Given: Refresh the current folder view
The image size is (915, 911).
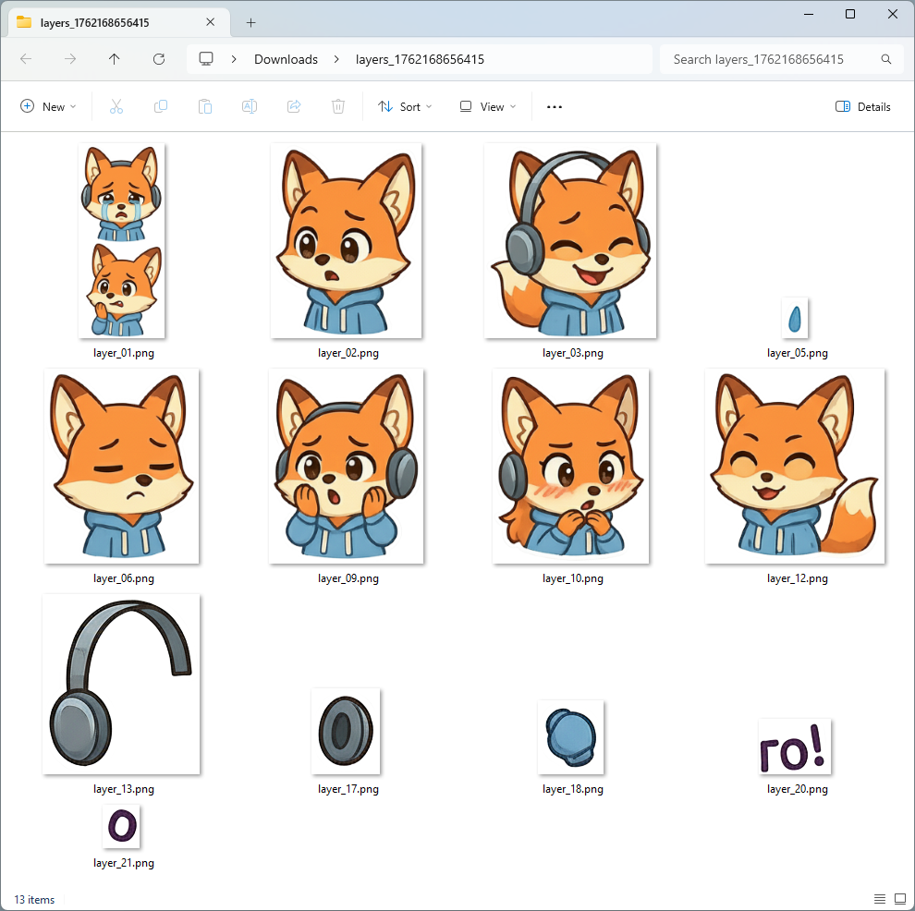Looking at the screenshot, I should coord(159,59).
